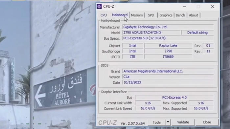Click the Tools button
The width and height of the screenshot is (230, 129).
tap(157, 122)
